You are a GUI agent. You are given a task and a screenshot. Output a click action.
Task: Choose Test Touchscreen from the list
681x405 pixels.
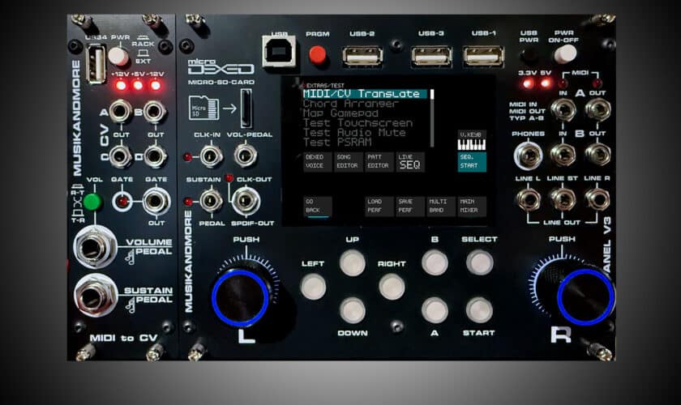pyautogui.click(x=358, y=123)
